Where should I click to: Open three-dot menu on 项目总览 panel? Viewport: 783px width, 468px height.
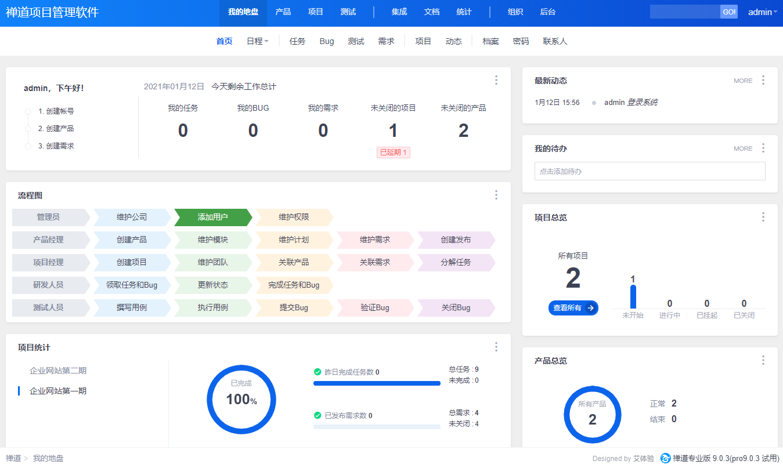pyautogui.click(x=763, y=217)
